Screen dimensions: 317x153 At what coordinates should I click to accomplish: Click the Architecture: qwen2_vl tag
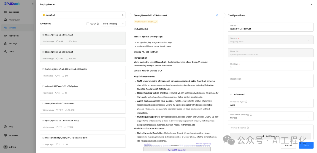(x=146, y=21)
